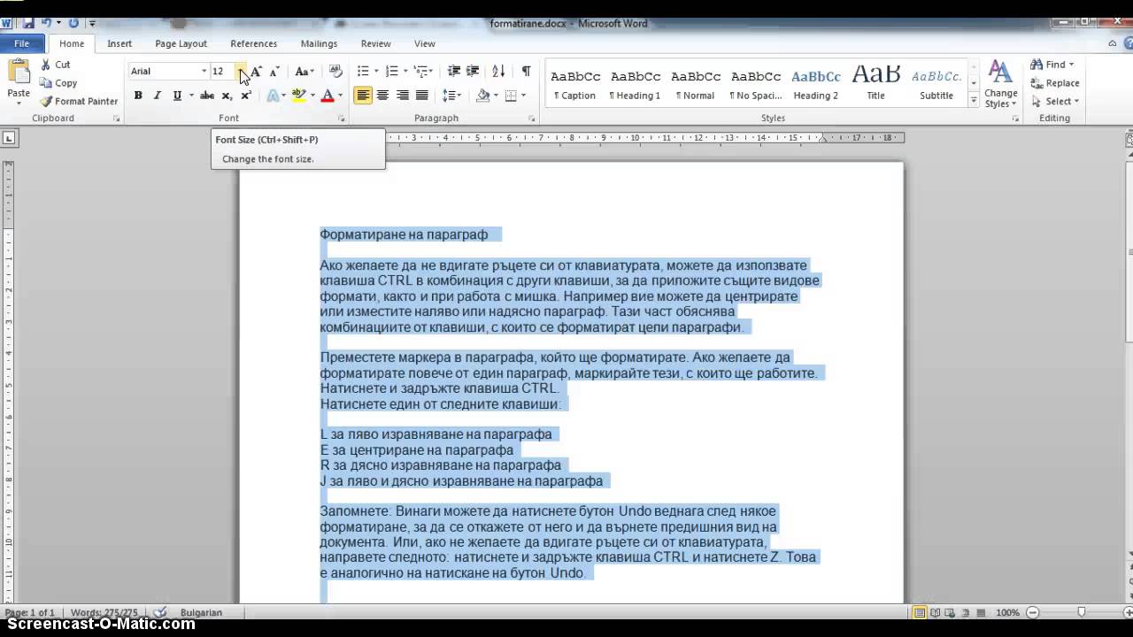The height and width of the screenshot is (637, 1133).
Task: Increase the paragraph indent
Action: [x=473, y=71]
